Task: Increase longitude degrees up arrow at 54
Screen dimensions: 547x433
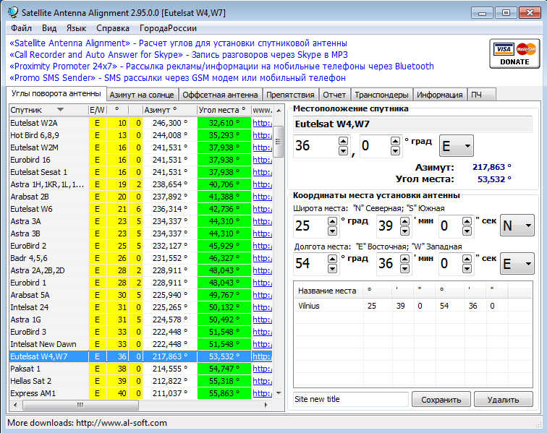Action: 332,259
